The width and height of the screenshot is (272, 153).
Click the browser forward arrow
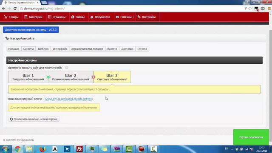click(x=9, y=8)
